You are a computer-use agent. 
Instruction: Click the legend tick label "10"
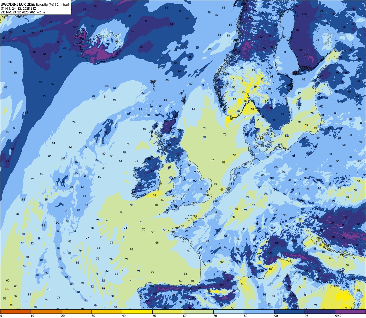click(x=32, y=316)
